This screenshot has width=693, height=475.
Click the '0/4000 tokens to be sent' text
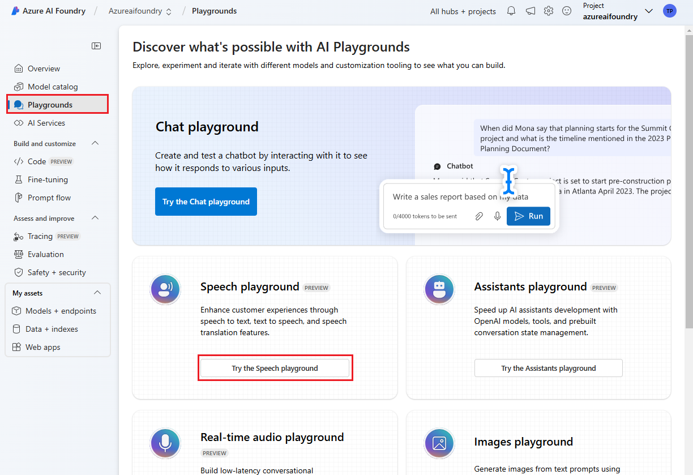pyautogui.click(x=425, y=216)
